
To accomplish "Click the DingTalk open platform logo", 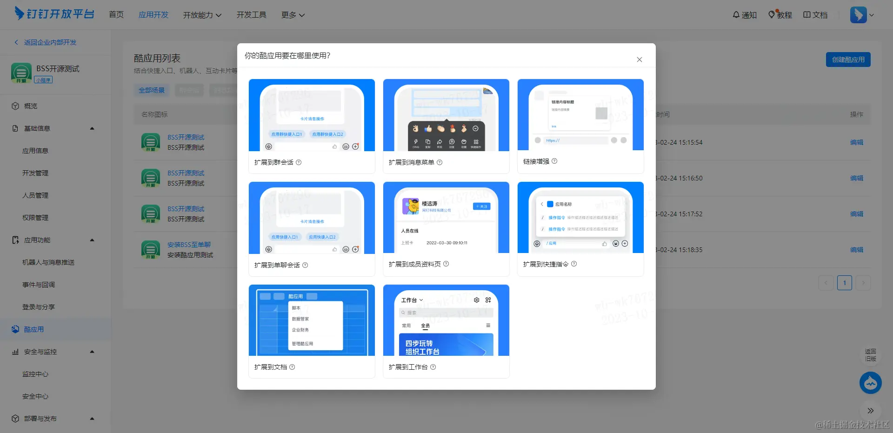I will pos(54,13).
